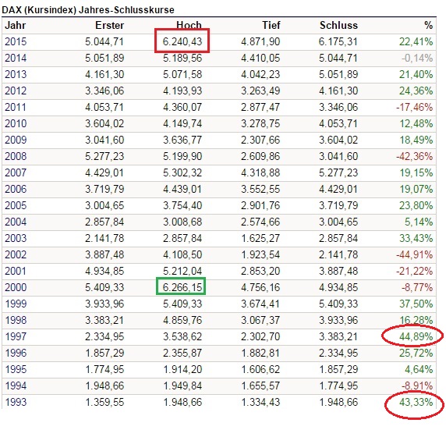Select the 2007 high value 5.302,32
The height and width of the screenshot is (430, 446).
[x=182, y=172]
